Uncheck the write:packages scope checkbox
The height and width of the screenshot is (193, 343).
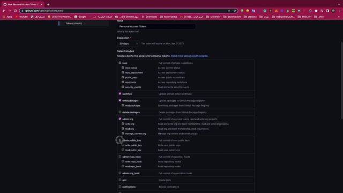click(x=120, y=100)
